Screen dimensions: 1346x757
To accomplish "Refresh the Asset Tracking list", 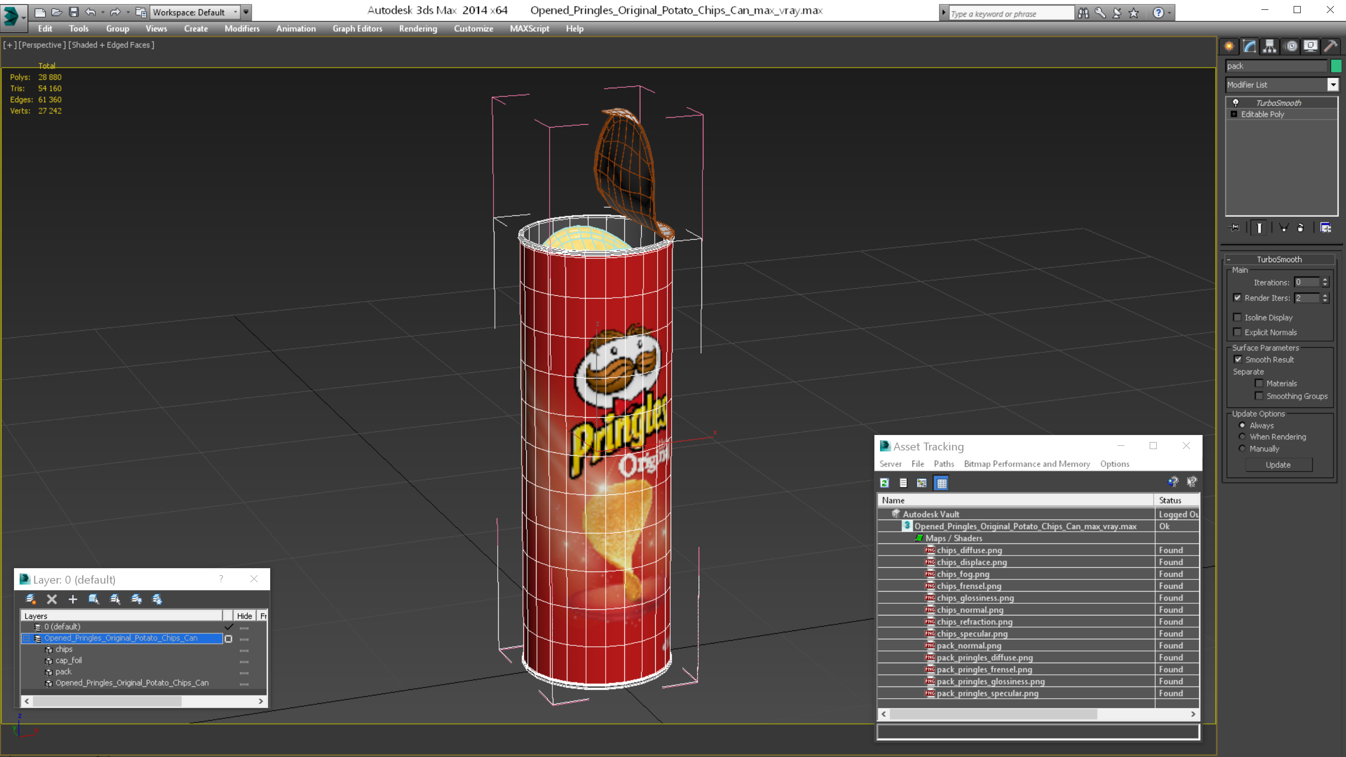I will (x=884, y=483).
